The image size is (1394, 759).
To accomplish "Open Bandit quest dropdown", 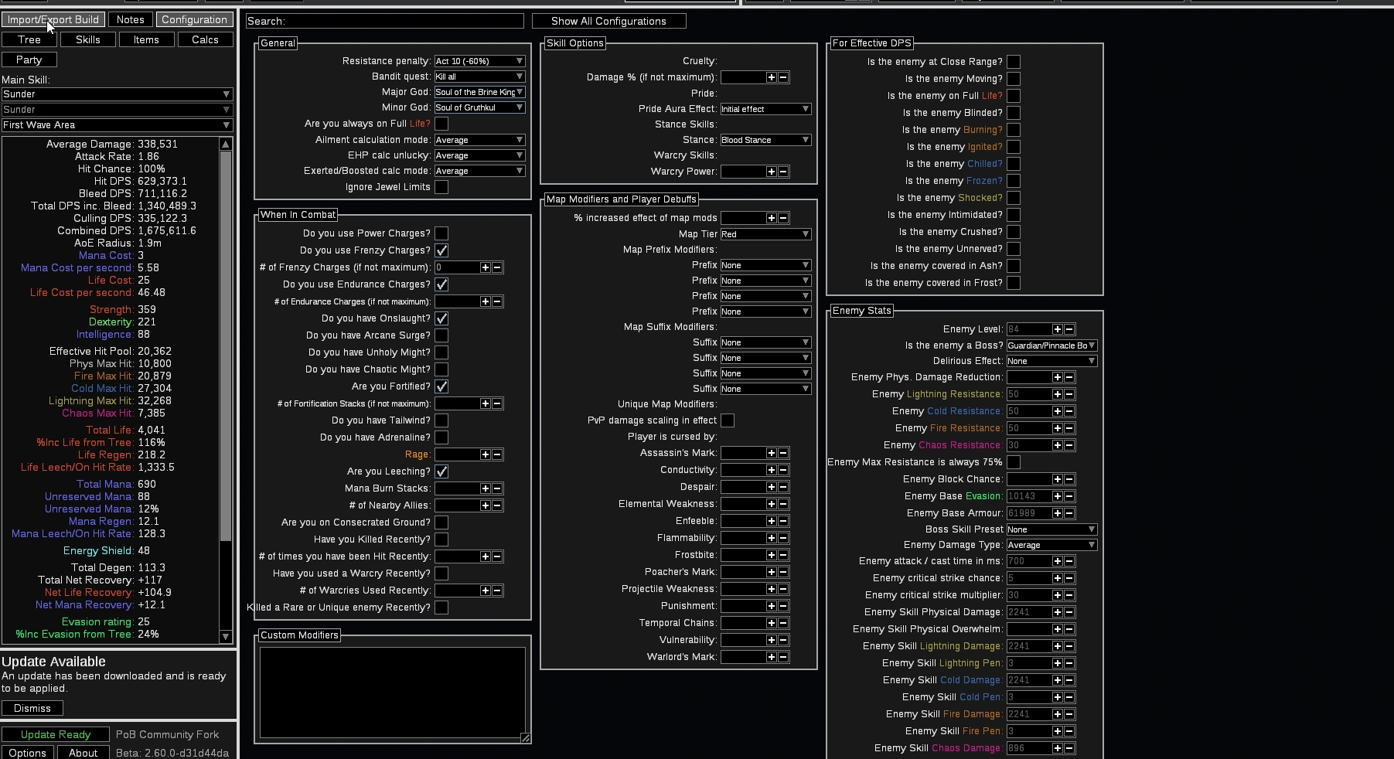I will (479, 77).
